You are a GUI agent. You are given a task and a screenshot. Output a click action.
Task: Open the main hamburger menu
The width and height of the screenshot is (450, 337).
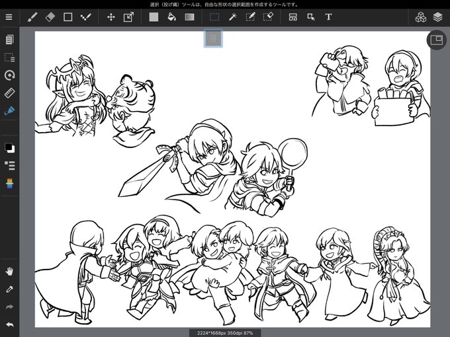[9, 17]
